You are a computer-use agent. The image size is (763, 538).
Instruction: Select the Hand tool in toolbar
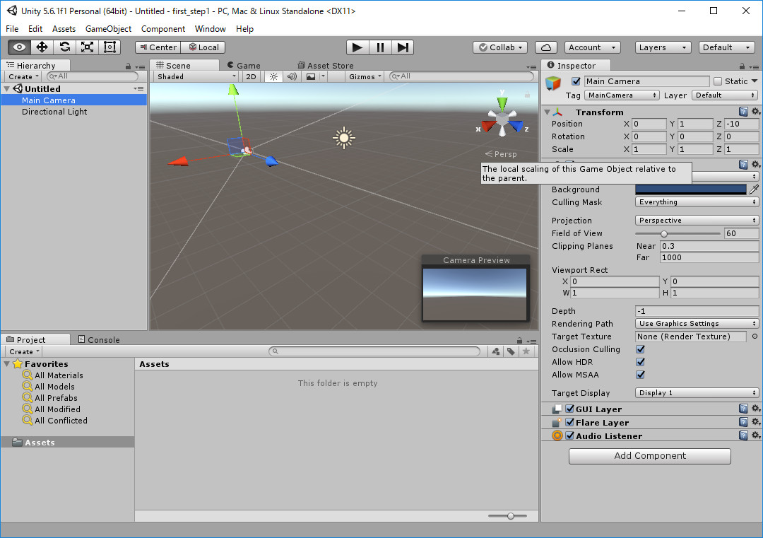19,47
